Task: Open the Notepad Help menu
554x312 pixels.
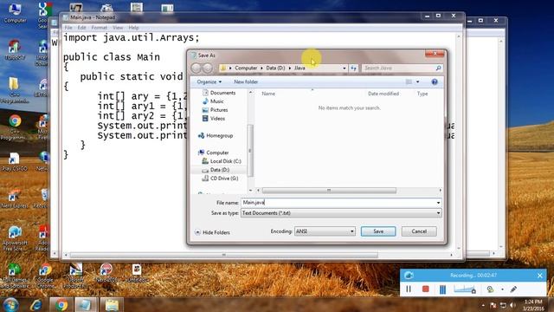Action: 133,28
